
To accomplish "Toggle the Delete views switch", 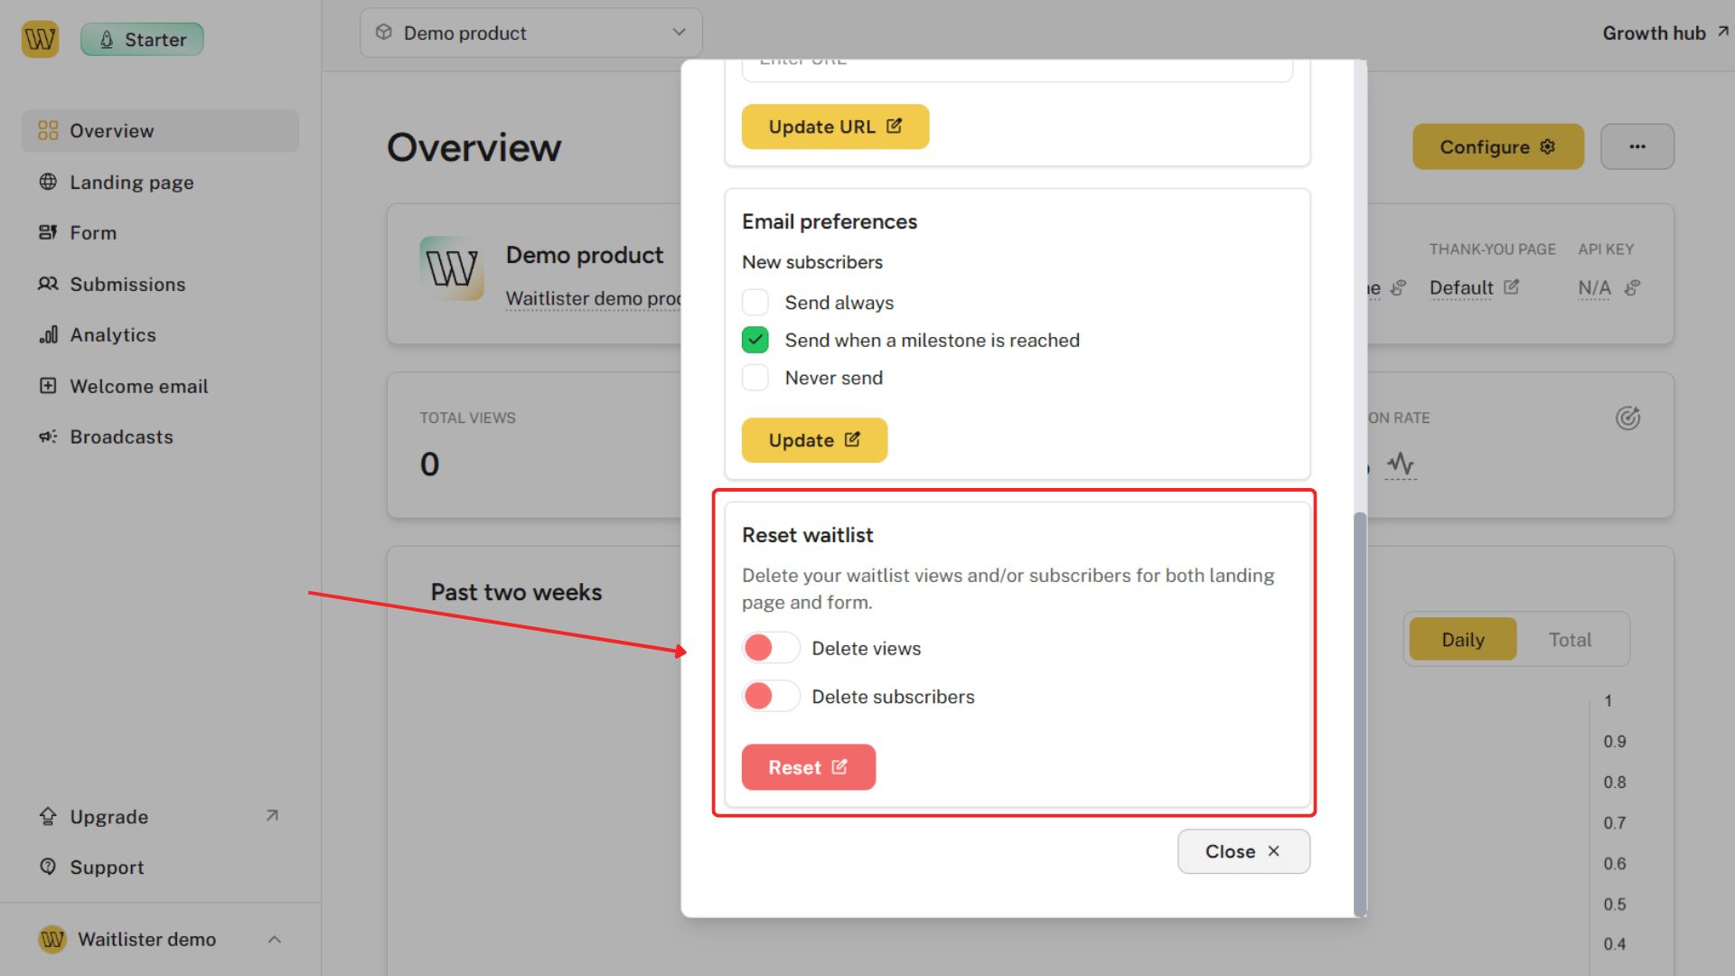I will 771,648.
